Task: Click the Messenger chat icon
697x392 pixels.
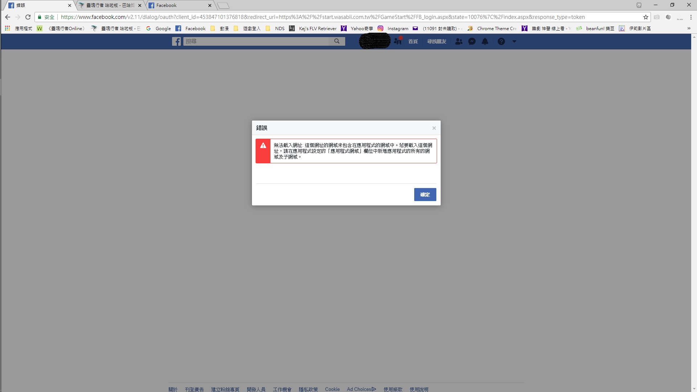Action: (472, 41)
